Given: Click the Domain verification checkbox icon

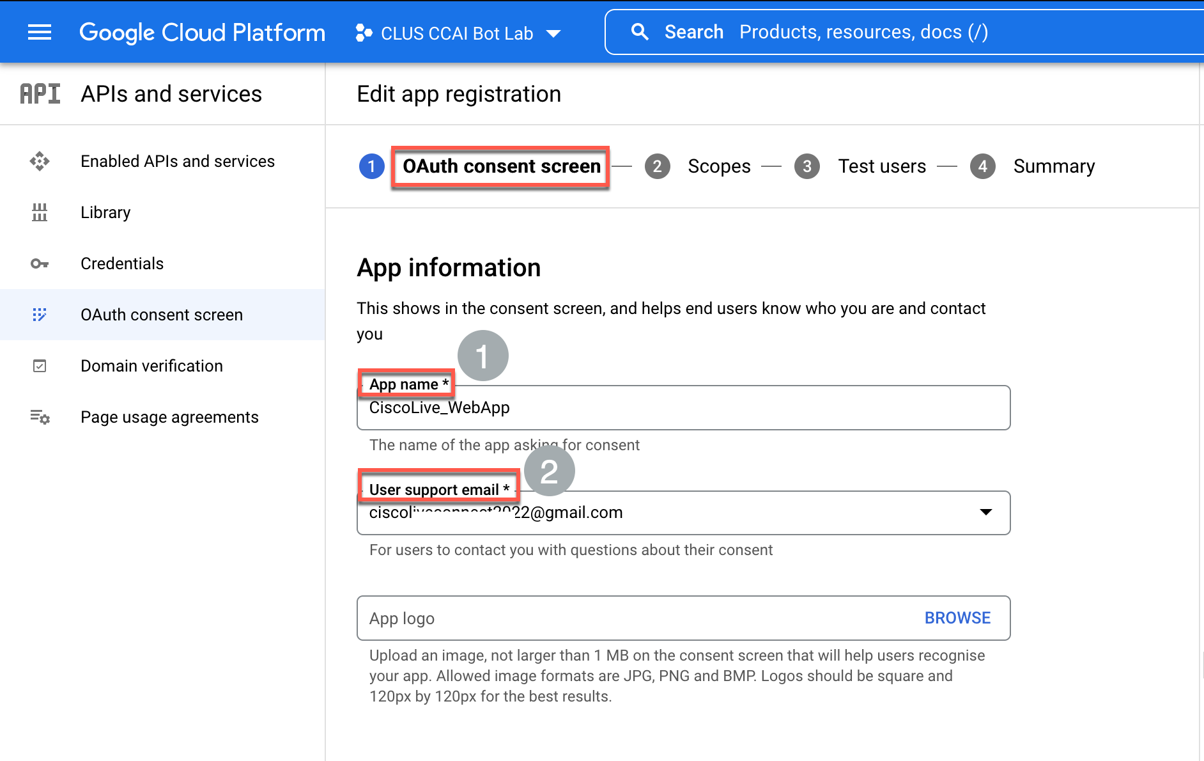Looking at the screenshot, I should [40, 366].
